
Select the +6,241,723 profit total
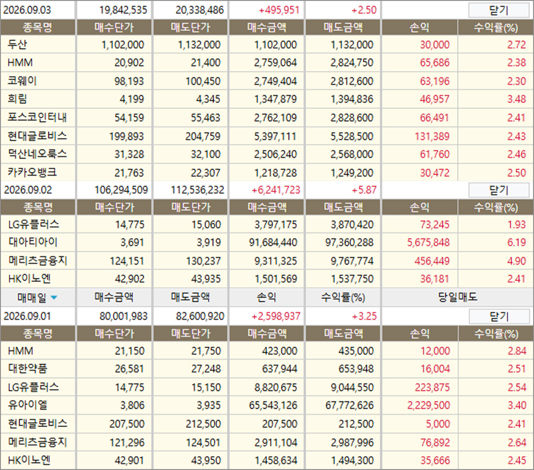point(276,190)
